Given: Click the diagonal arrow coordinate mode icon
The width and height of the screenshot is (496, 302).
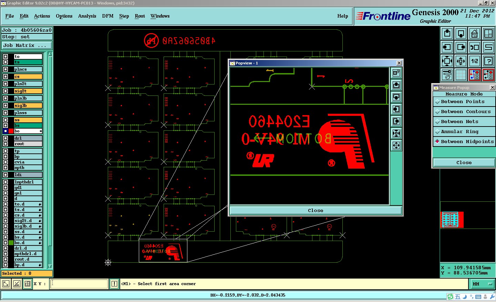Looking at the screenshot, I should click(x=6, y=284).
